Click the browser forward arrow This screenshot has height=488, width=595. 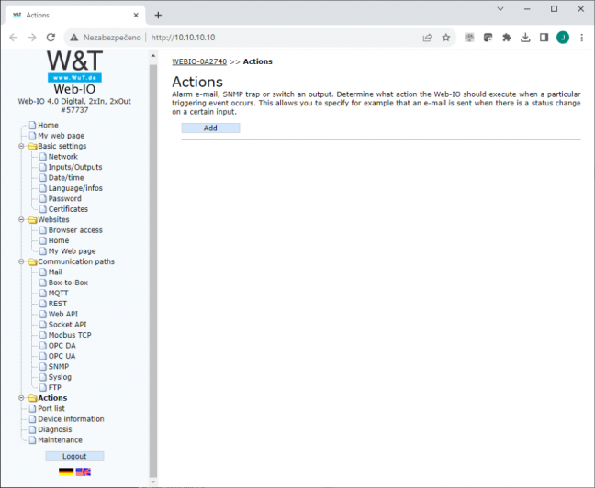[32, 38]
